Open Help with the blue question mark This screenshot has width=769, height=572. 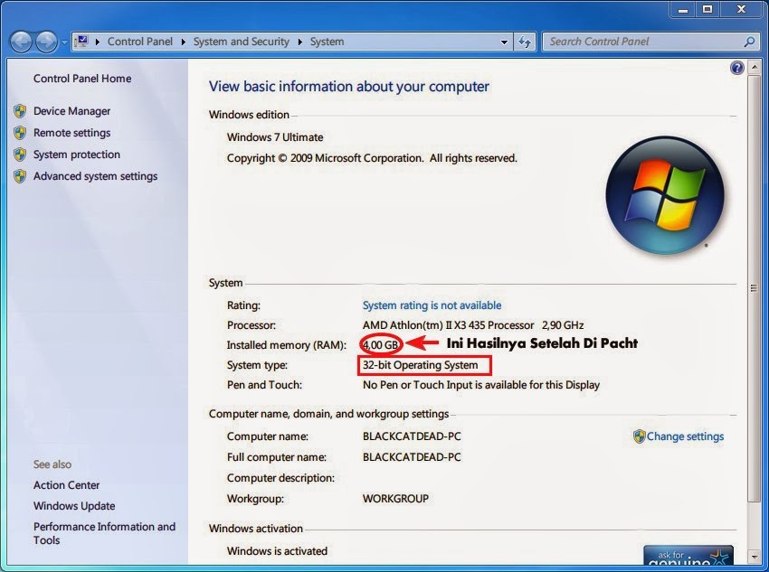click(736, 68)
